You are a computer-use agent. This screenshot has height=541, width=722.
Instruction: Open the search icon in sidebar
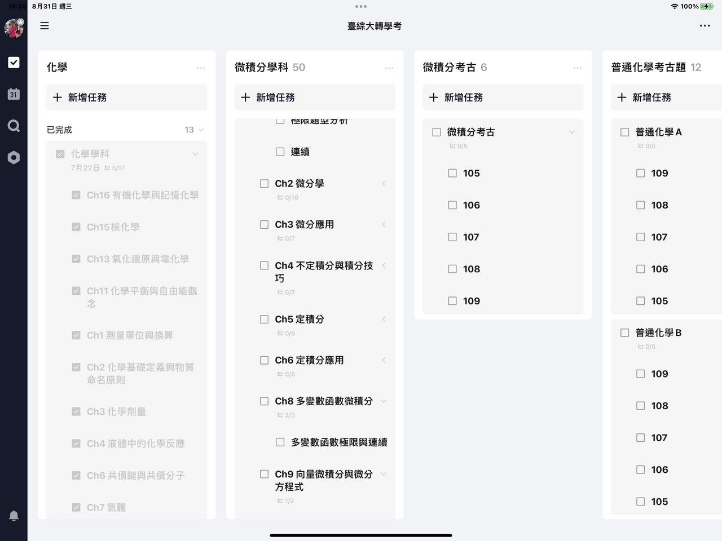[14, 126]
